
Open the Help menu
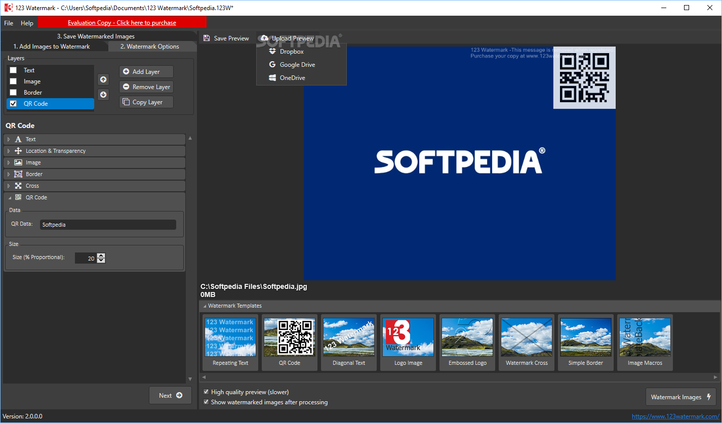pyautogui.click(x=27, y=23)
